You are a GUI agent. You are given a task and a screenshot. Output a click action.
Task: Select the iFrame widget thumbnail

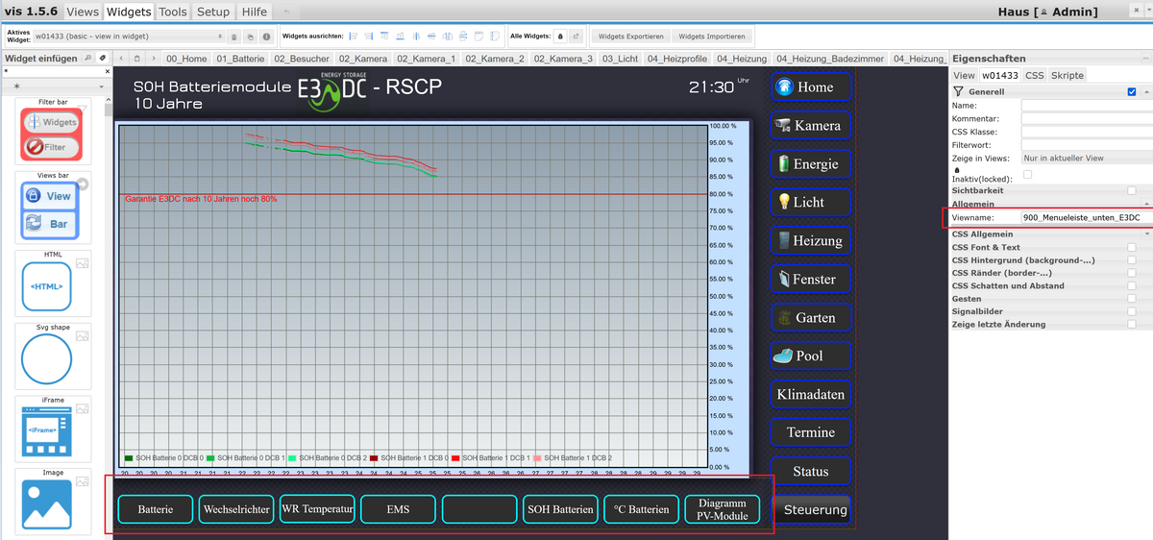(x=53, y=430)
